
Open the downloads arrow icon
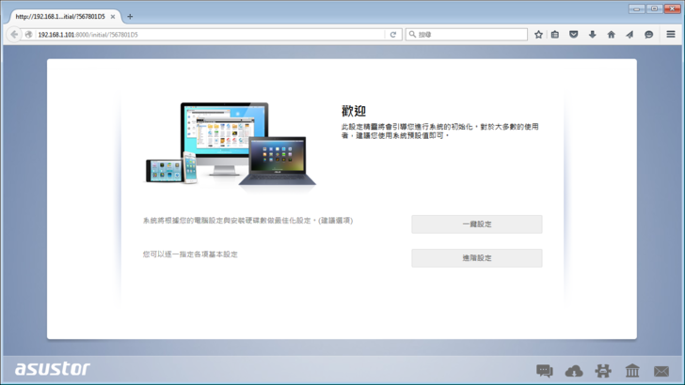tap(593, 35)
